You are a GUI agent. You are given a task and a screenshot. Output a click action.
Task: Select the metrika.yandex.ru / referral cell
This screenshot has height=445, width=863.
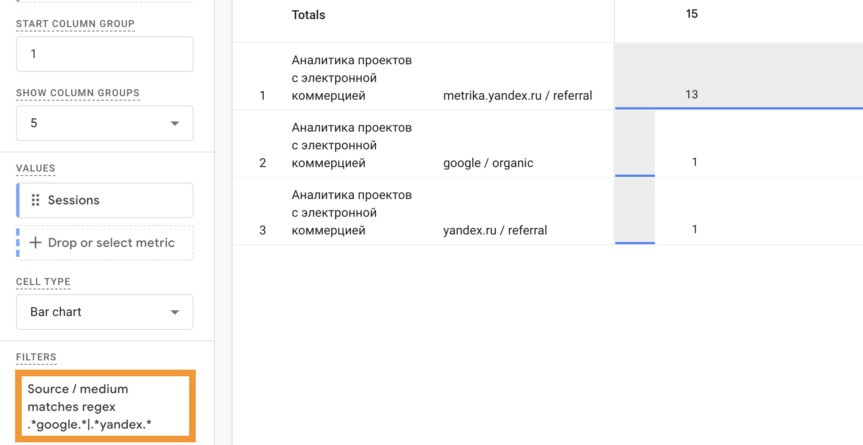pyautogui.click(x=518, y=96)
